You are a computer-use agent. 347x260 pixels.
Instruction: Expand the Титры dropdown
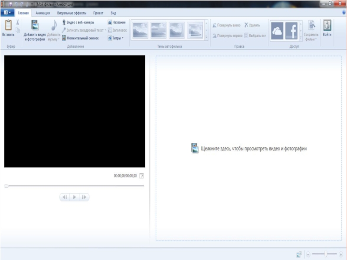click(x=116, y=38)
